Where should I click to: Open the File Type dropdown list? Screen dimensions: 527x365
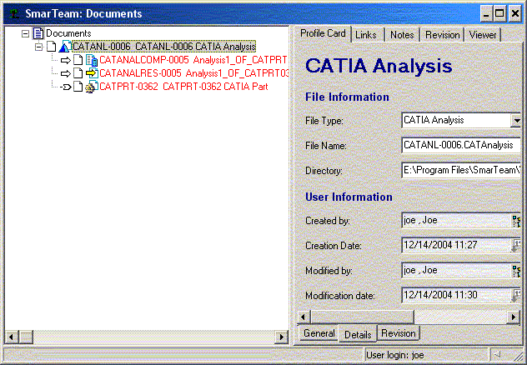(516, 120)
